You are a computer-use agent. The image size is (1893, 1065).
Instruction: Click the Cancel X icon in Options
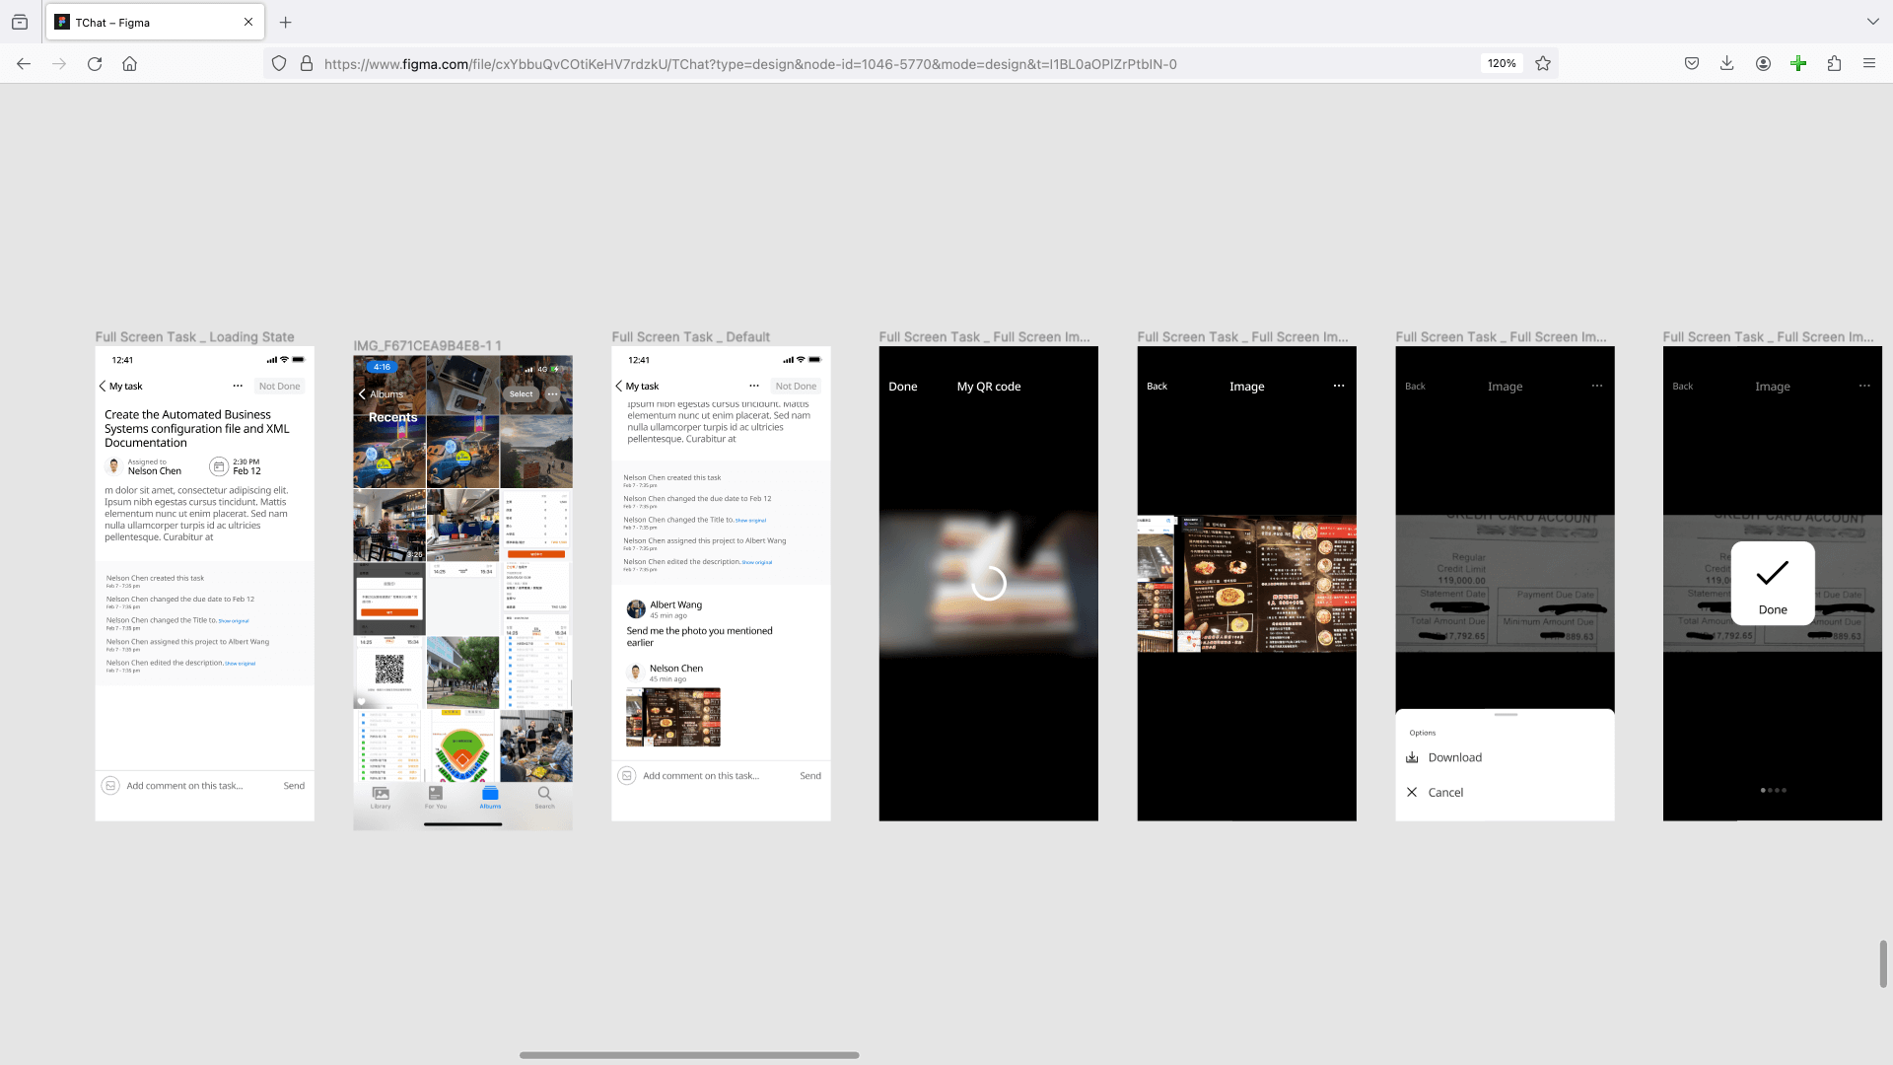[x=1412, y=792]
